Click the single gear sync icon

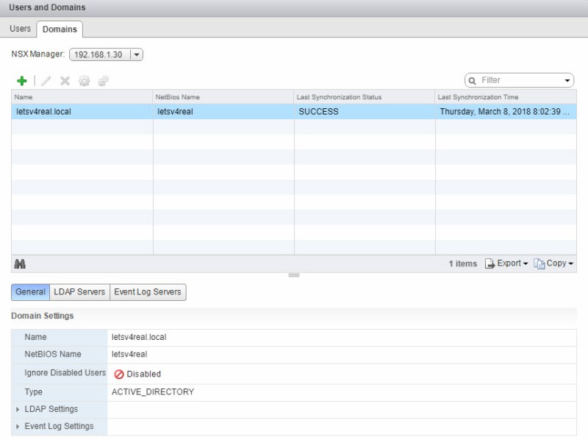[x=84, y=81]
